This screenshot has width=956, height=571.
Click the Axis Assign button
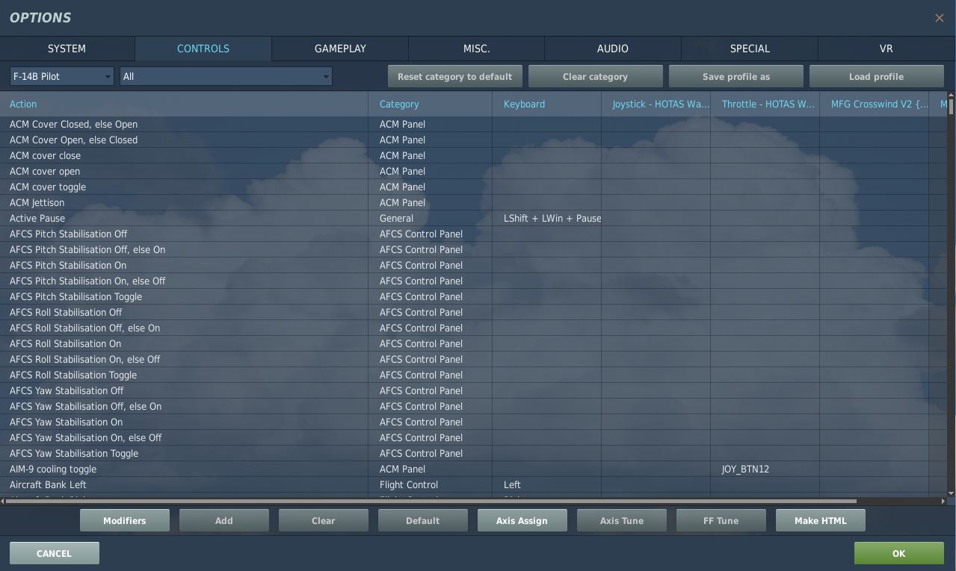522,520
